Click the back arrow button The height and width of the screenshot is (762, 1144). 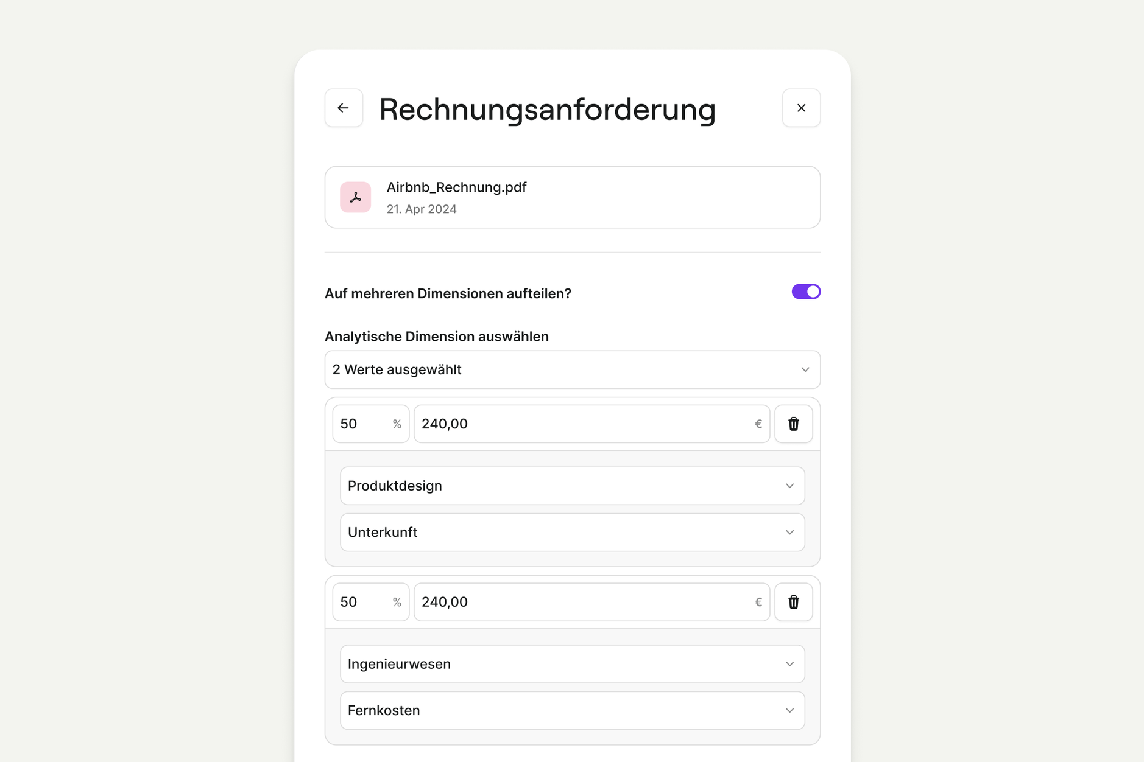344,108
